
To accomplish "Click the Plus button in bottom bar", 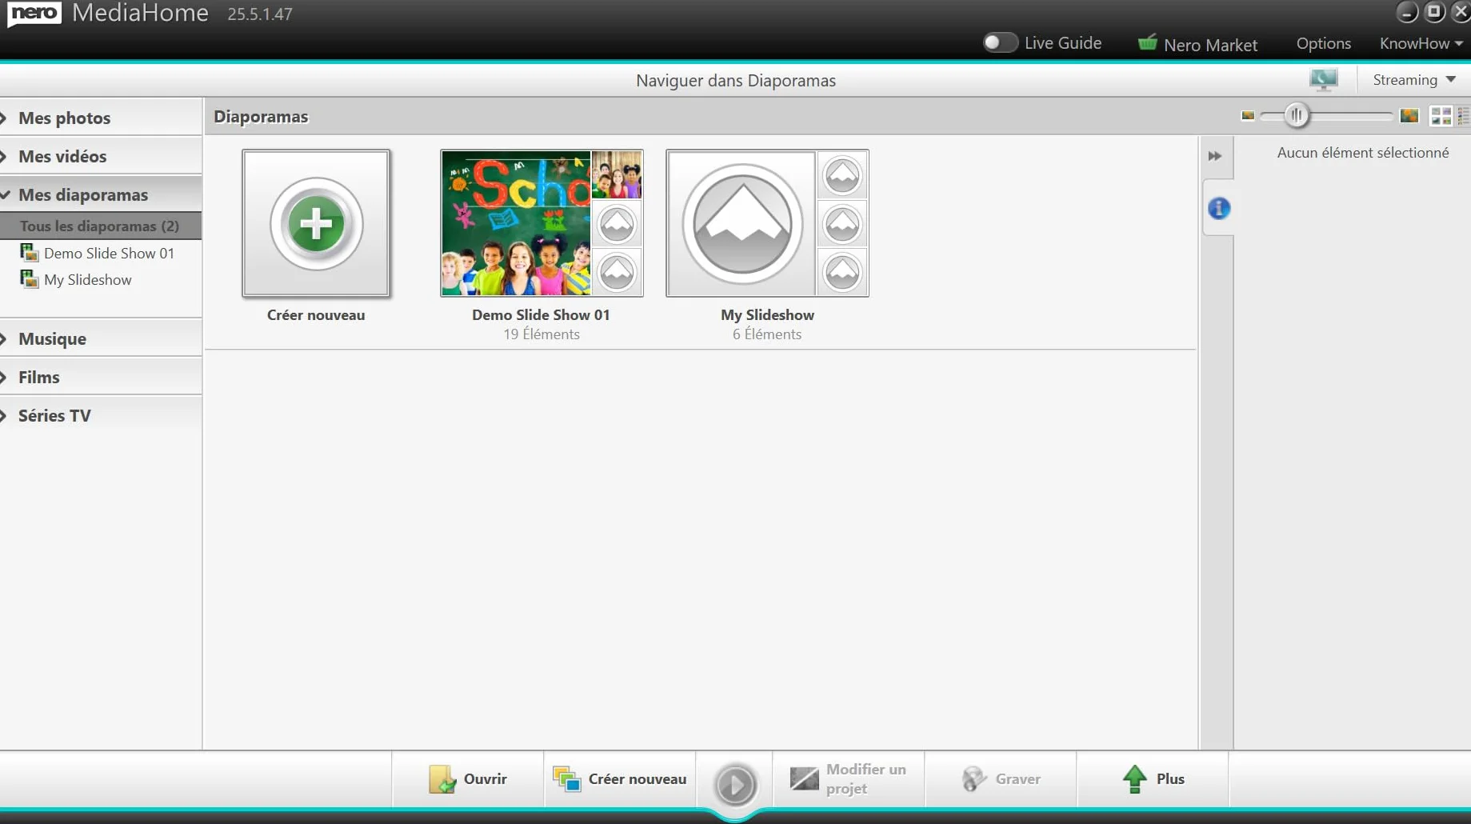I will (1153, 779).
